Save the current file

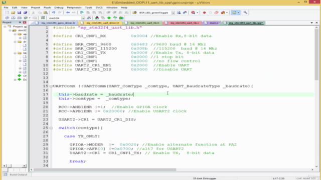click(19, 12)
